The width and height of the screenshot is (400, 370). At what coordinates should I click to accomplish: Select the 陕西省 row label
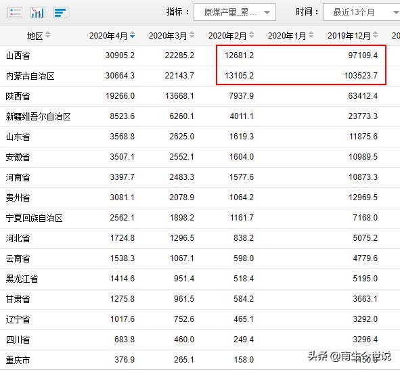[18, 96]
